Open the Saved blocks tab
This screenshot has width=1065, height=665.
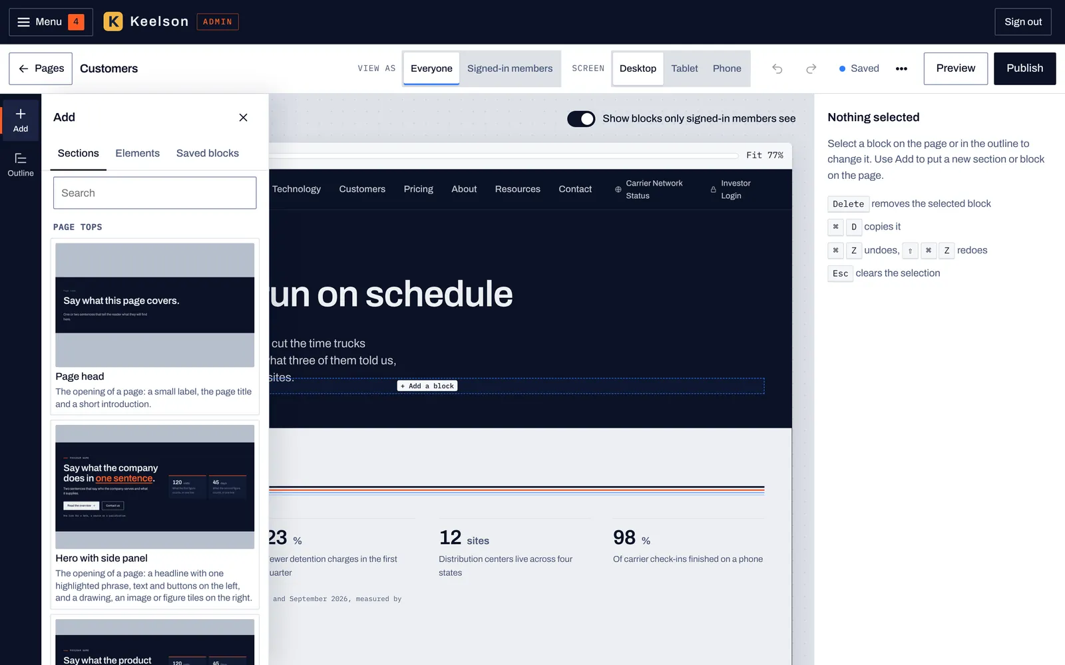pyautogui.click(x=208, y=154)
